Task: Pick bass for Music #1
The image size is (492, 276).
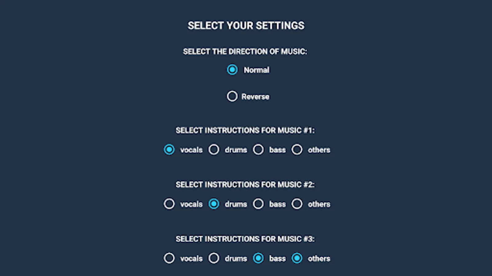Action: click(258, 150)
